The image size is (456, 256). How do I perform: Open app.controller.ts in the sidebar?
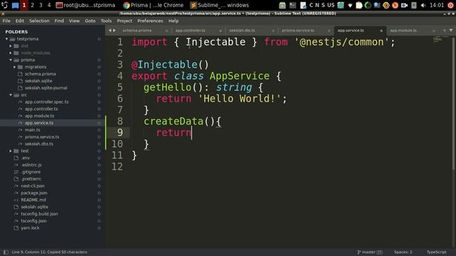tap(41, 109)
